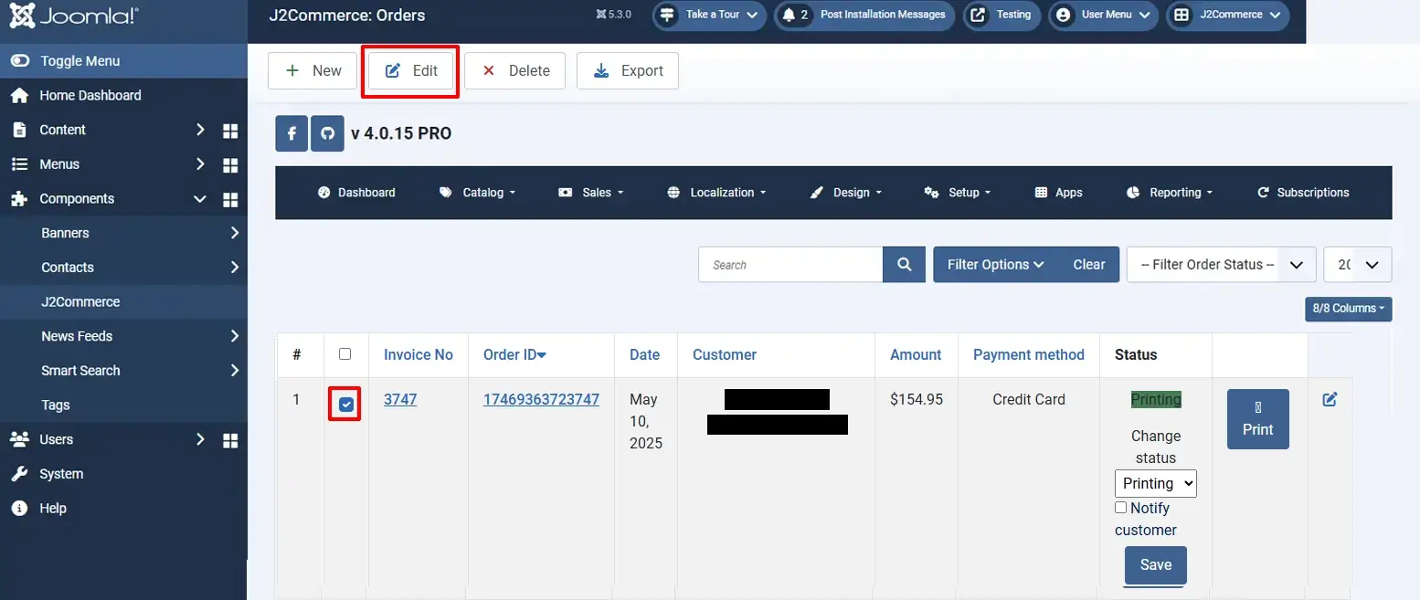Open Users dashboard grid icon
The width and height of the screenshot is (1420, 600).
pyautogui.click(x=230, y=440)
